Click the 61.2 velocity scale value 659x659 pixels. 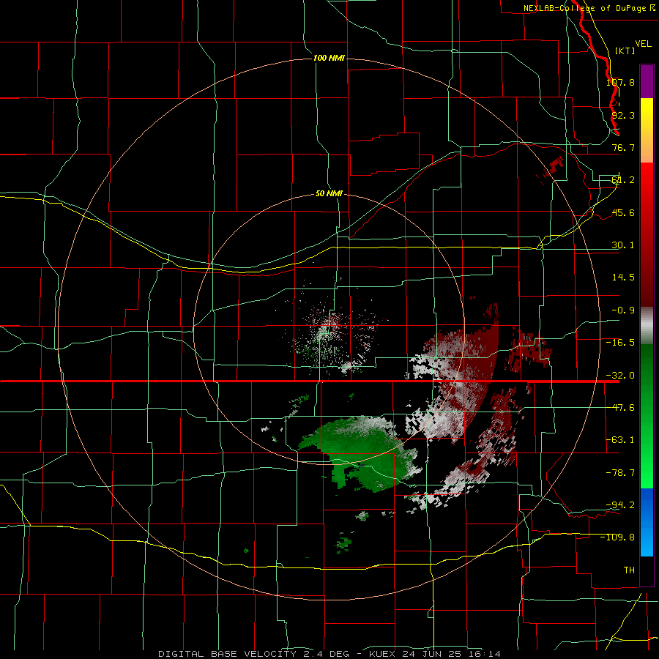pyautogui.click(x=623, y=180)
